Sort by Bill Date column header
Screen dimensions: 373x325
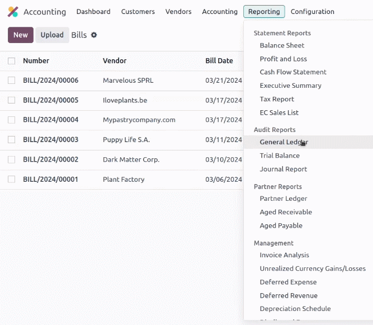coord(219,61)
